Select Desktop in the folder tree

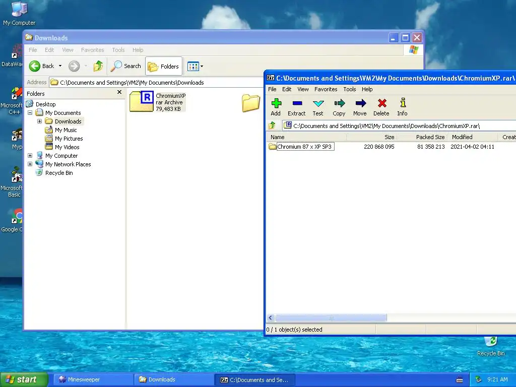pos(46,104)
